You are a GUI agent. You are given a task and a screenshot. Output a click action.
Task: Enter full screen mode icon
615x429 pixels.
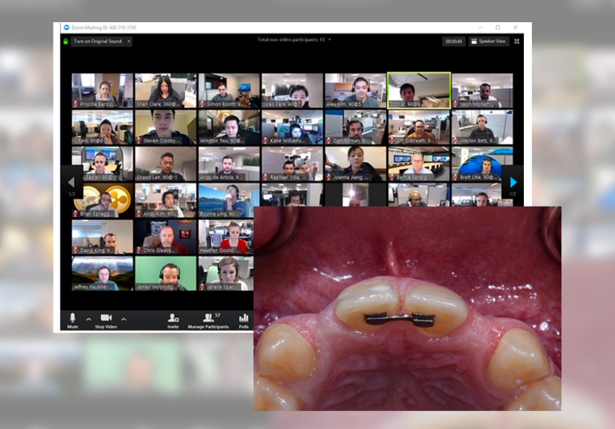[x=517, y=42]
